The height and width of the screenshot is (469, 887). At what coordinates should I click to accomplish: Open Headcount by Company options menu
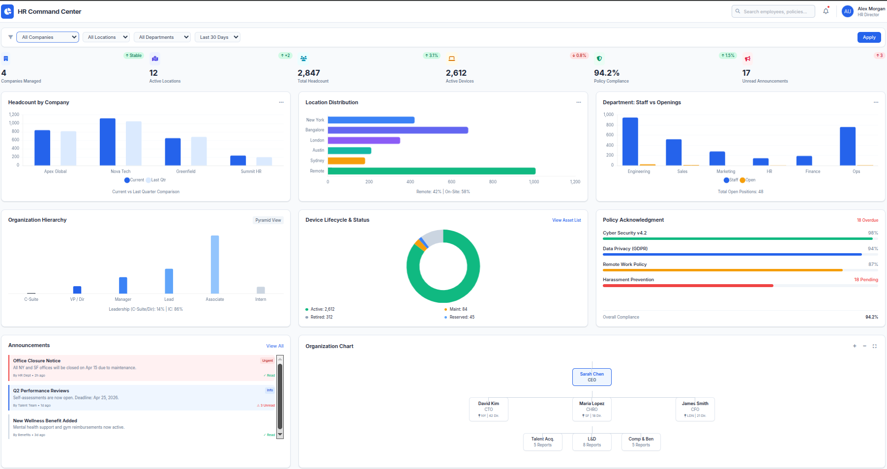point(281,102)
